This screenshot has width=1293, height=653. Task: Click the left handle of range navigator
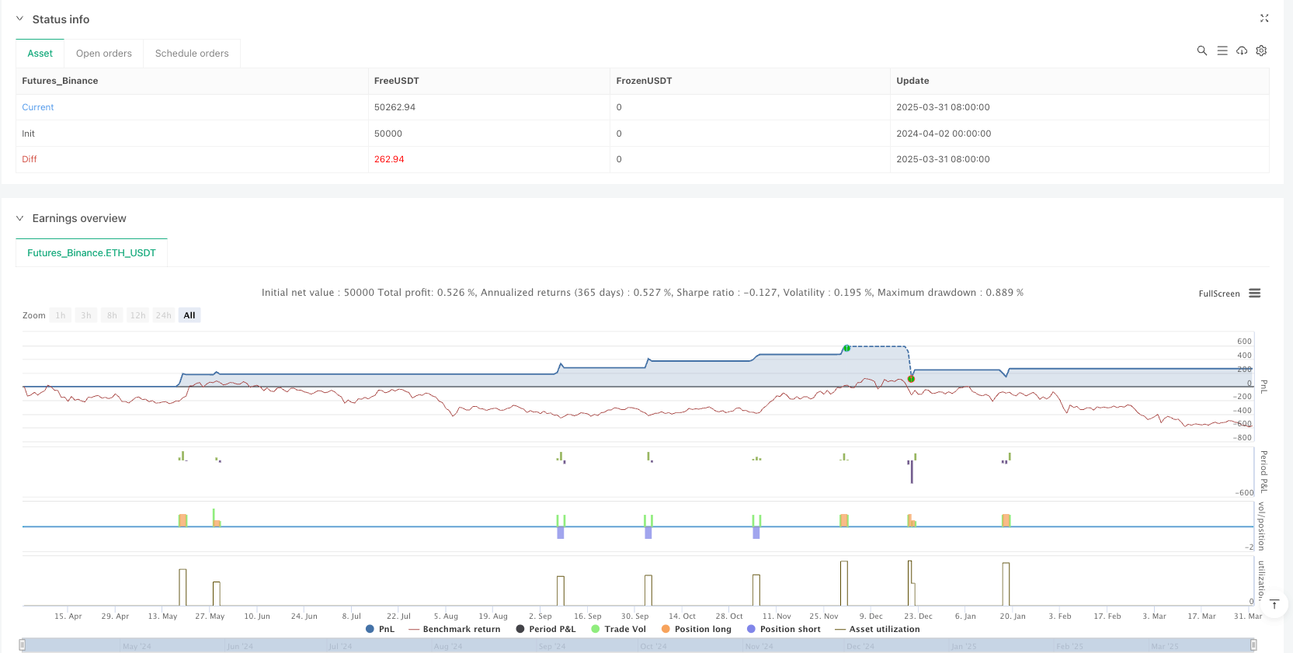click(23, 644)
